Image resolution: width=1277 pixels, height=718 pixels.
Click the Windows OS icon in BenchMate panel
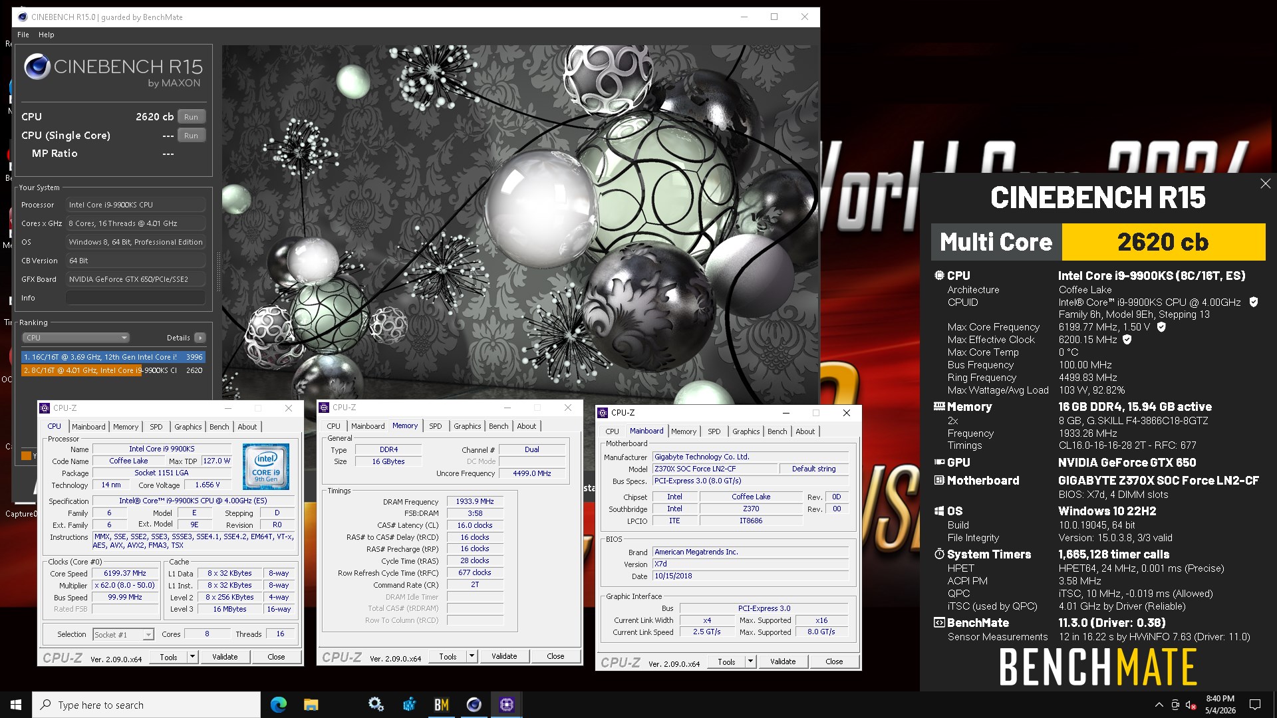[x=939, y=511]
